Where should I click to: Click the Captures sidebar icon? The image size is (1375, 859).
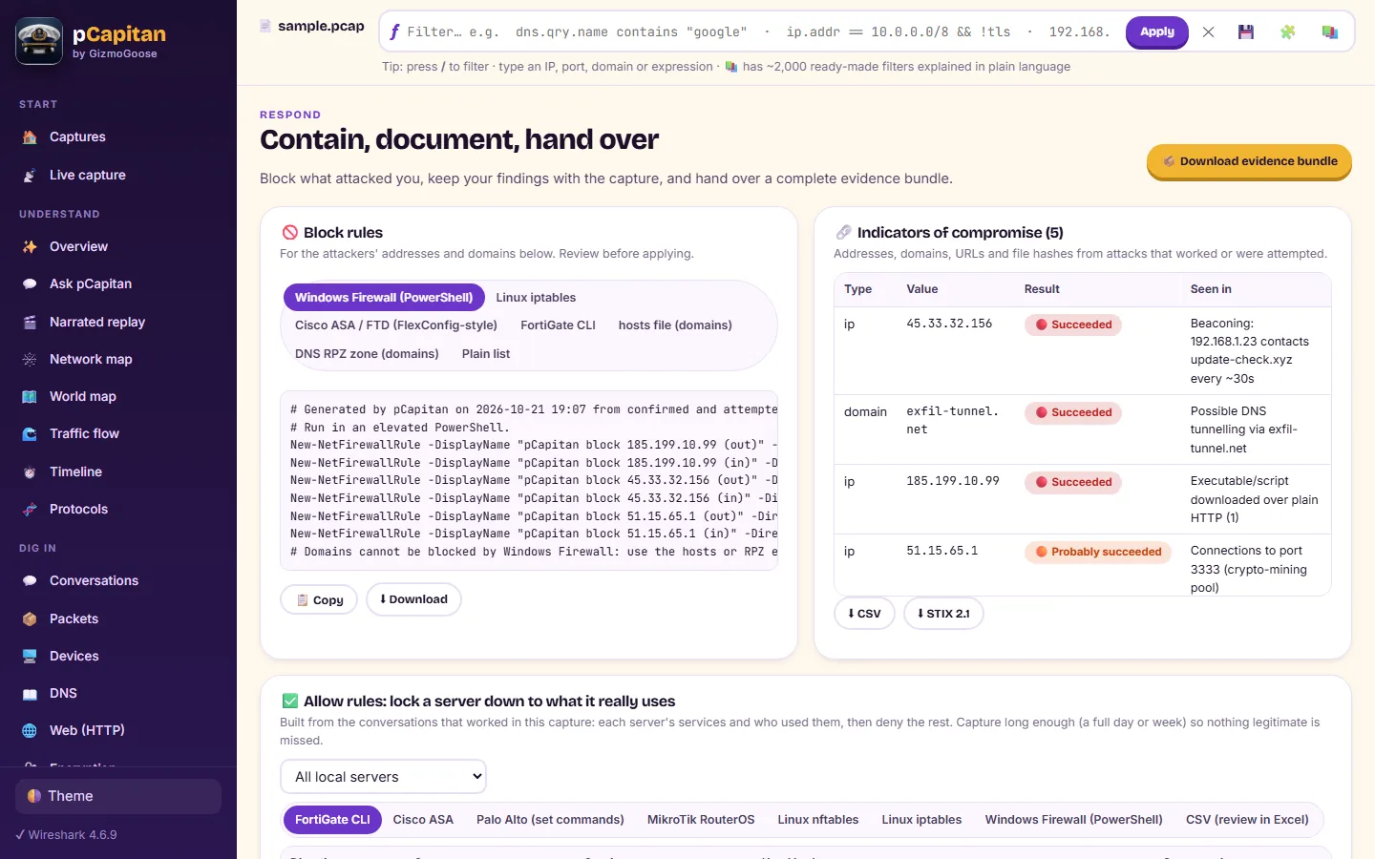[x=30, y=137]
